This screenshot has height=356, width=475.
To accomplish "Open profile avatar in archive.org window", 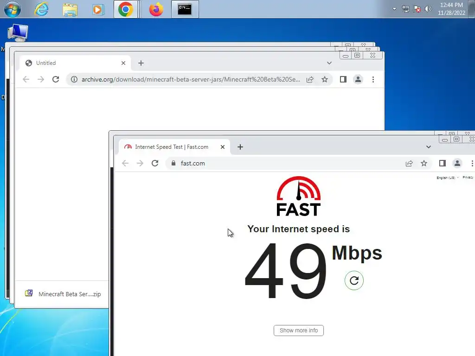I will (x=358, y=79).
